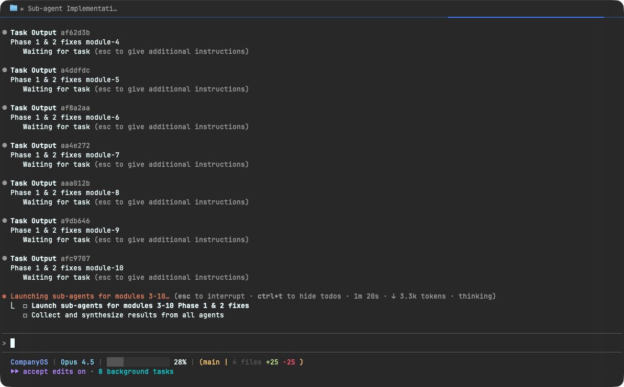Click the down-arrow icon before 3.3k tokens
Viewport: 624px width, 387px height.
coord(394,296)
